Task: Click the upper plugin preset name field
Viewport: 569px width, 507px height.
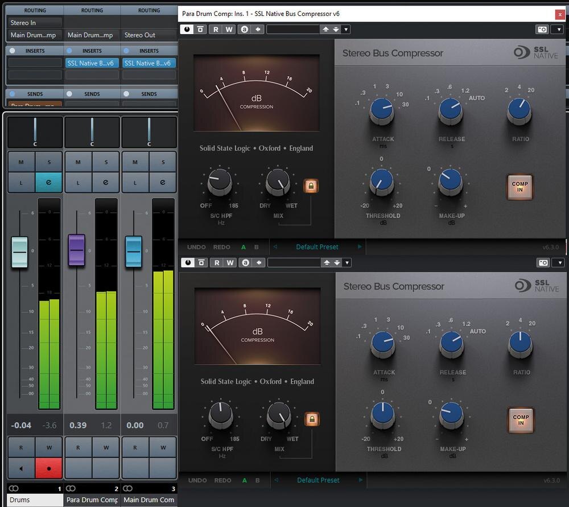Action: (x=293, y=30)
